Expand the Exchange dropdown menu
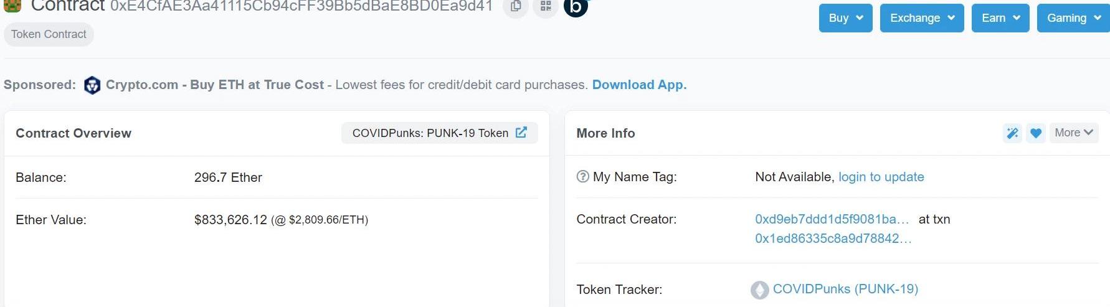 [922, 18]
